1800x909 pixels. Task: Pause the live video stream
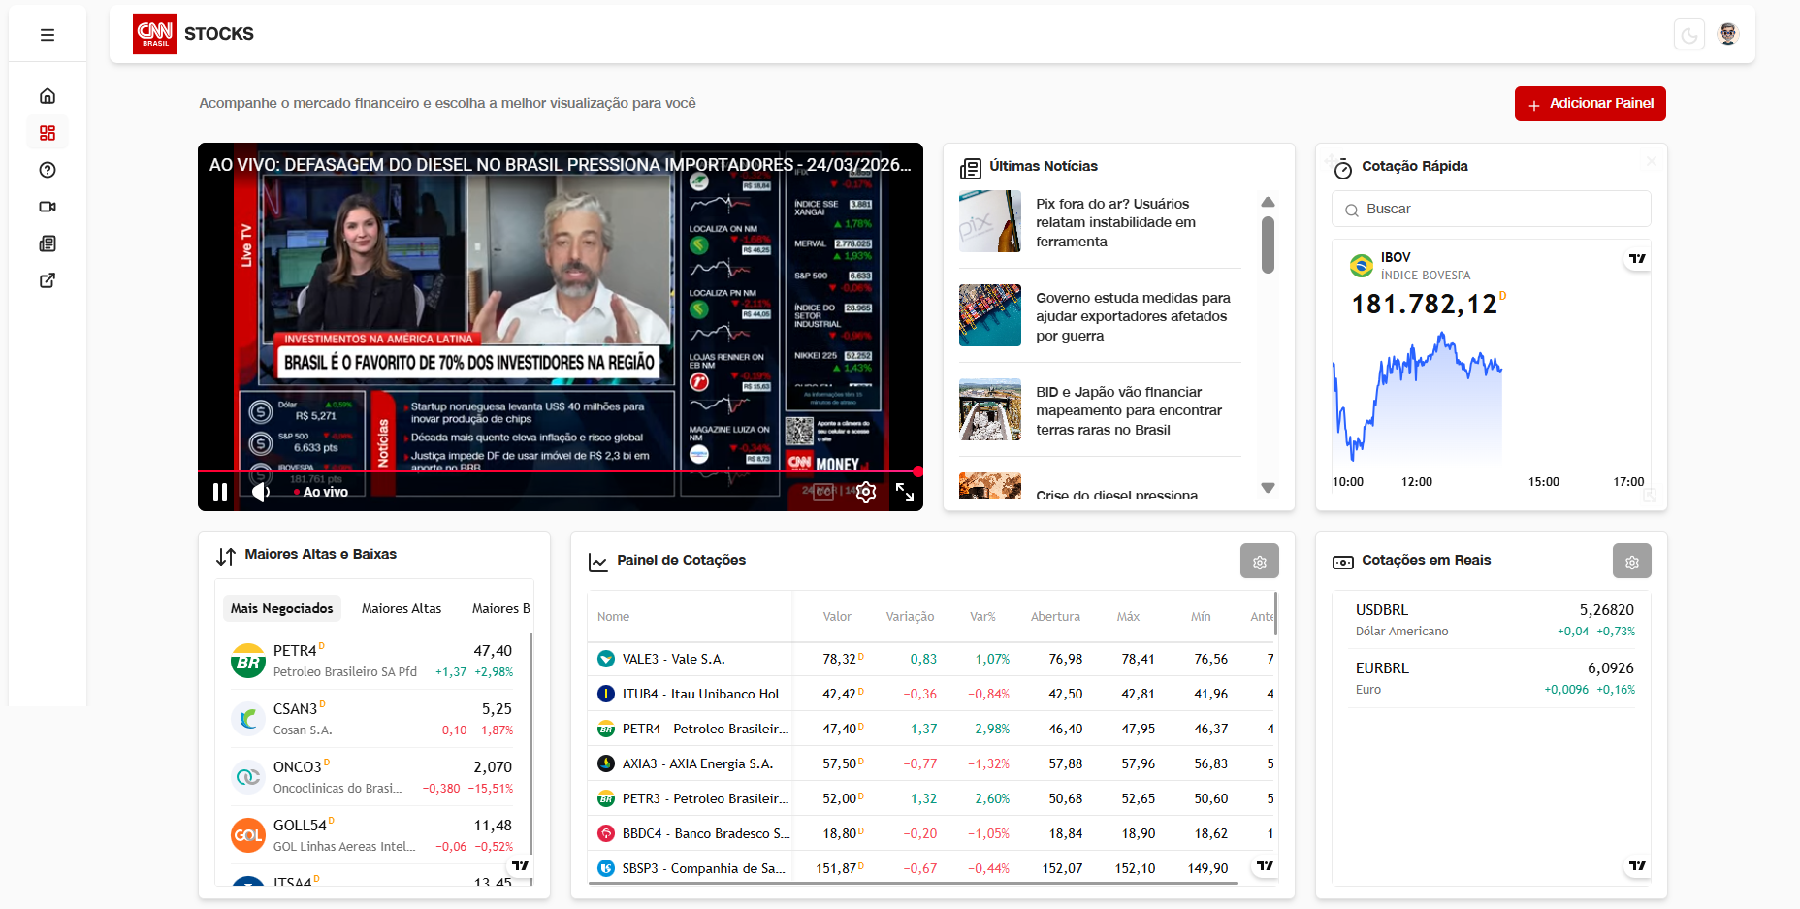pos(220,492)
